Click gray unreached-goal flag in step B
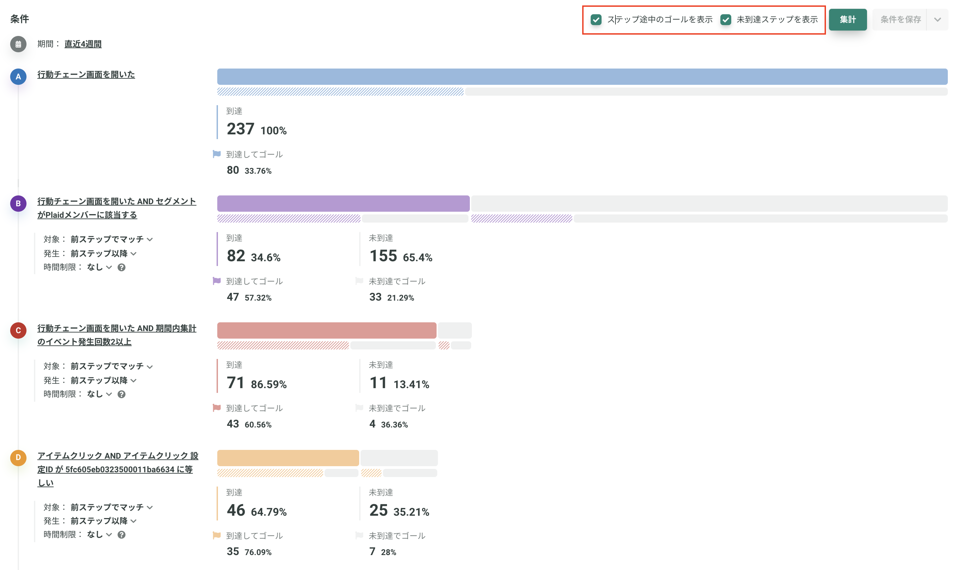Screen dimensions: 958x570 [x=359, y=281]
